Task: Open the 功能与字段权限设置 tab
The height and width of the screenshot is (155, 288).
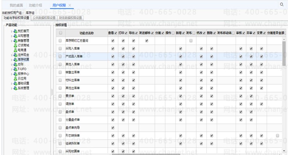Action: 16,18
